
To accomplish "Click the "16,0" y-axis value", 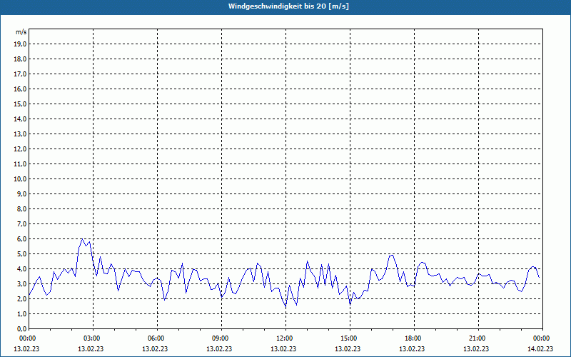I will [20, 89].
